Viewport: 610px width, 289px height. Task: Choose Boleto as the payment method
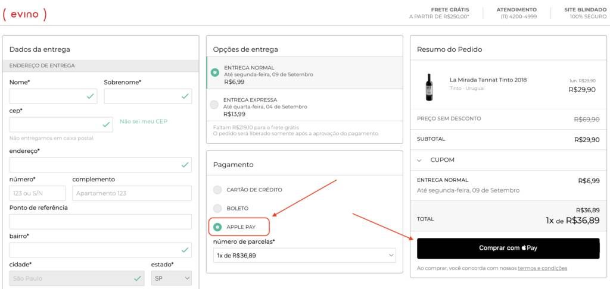(x=217, y=208)
